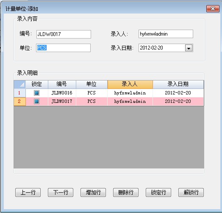This screenshot has height=213, width=222.
Task: Click the select-all corner cell of grid
Action: [x=19, y=84]
